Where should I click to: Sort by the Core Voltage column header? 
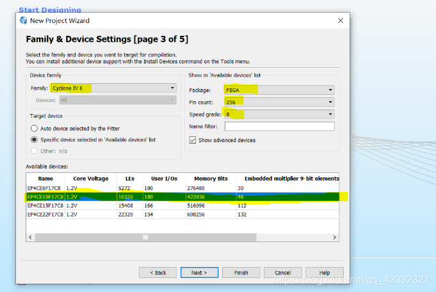click(91, 179)
